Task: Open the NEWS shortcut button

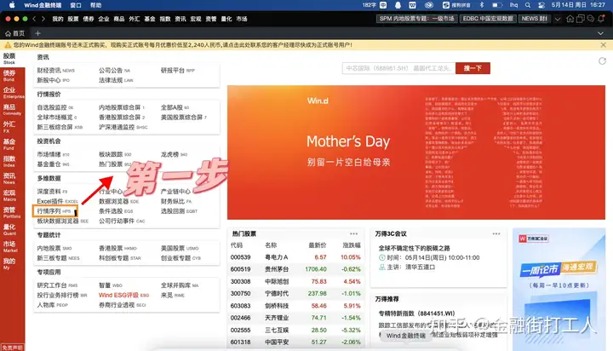Action: pyautogui.click(x=534, y=19)
